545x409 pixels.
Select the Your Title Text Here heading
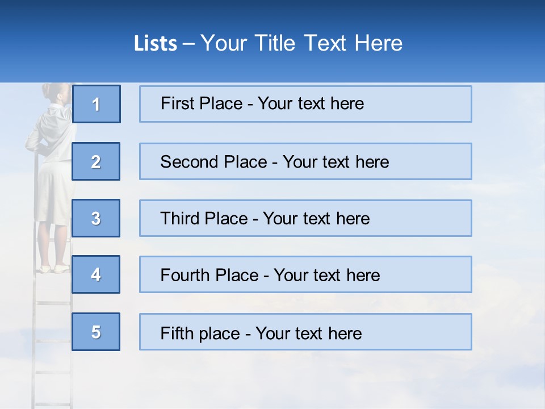click(x=301, y=43)
